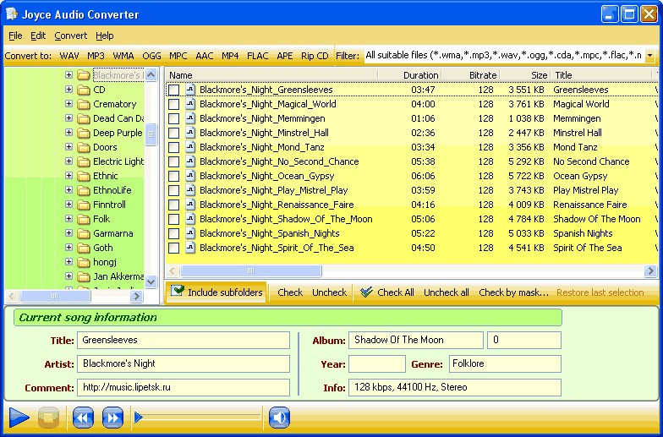Click the audio file icon for Memmingen

(x=190, y=118)
